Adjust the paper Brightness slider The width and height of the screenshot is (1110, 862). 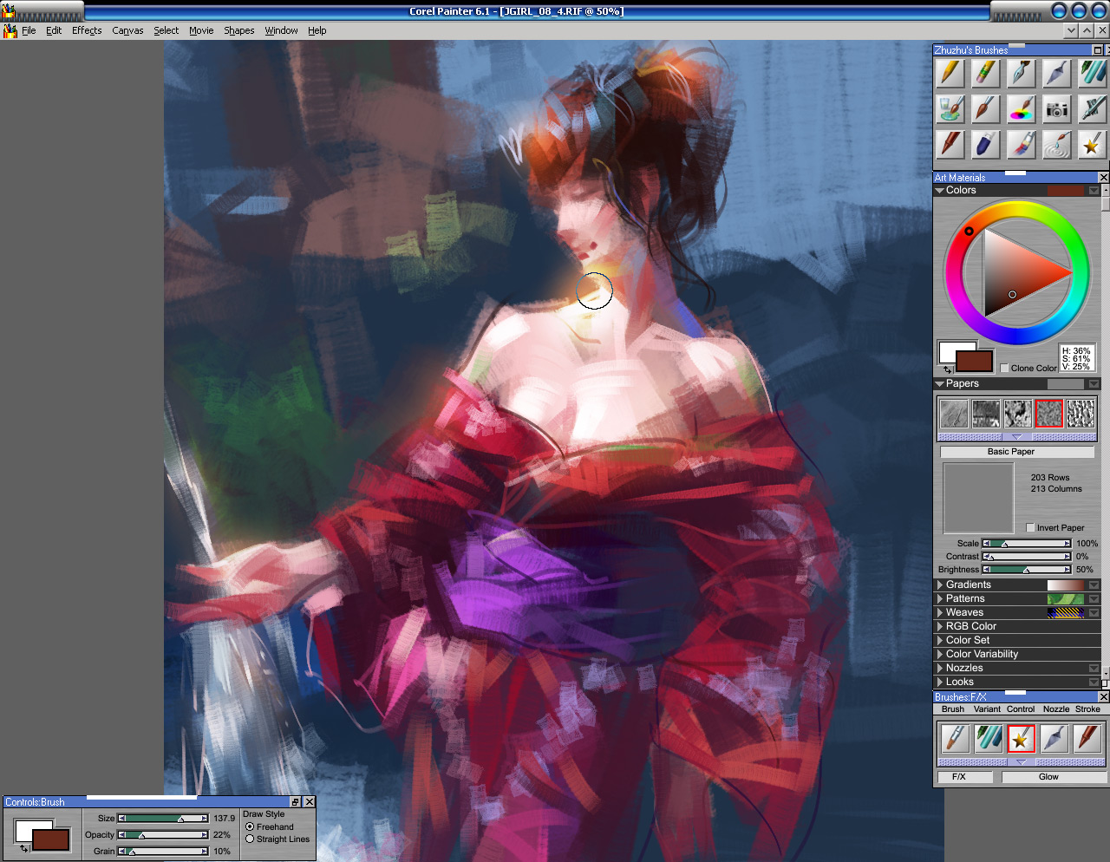pos(1027,570)
